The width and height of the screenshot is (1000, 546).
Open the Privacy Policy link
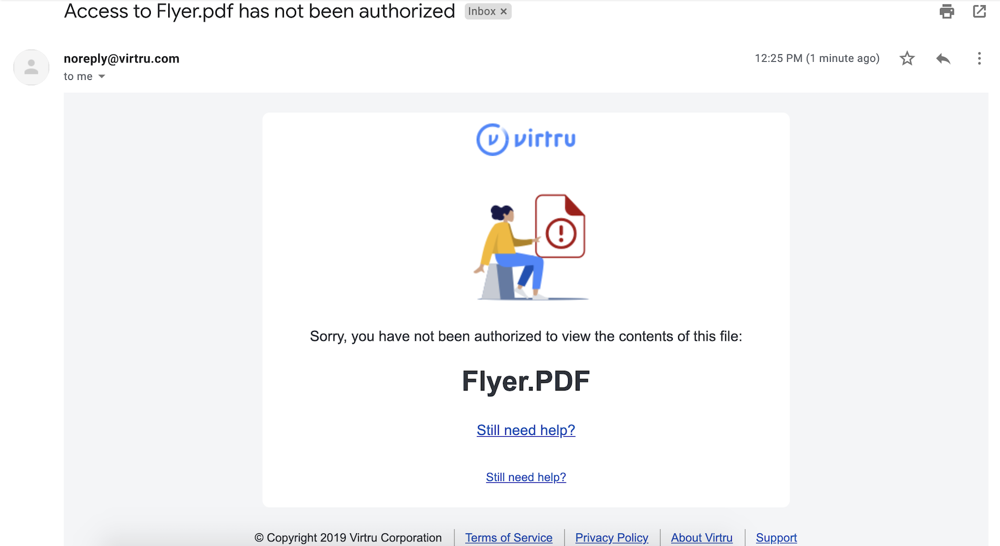612,538
